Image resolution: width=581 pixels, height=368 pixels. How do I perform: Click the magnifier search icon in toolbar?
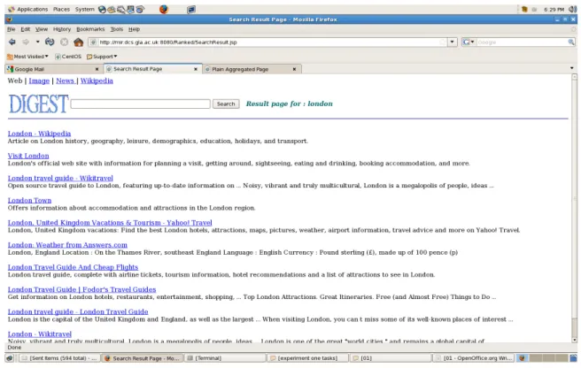pos(571,42)
